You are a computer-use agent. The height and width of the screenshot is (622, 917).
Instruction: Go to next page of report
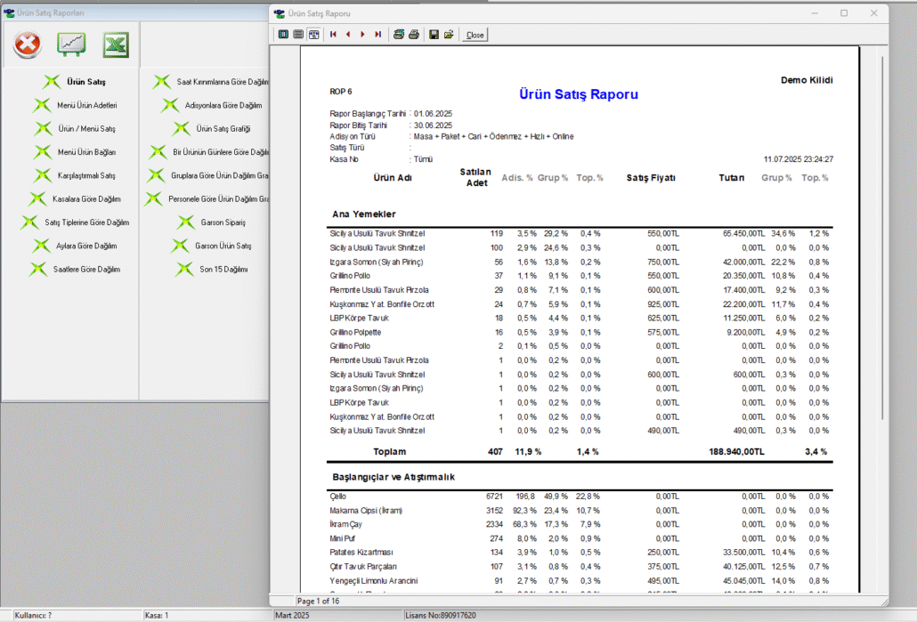(x=362, y=35)
